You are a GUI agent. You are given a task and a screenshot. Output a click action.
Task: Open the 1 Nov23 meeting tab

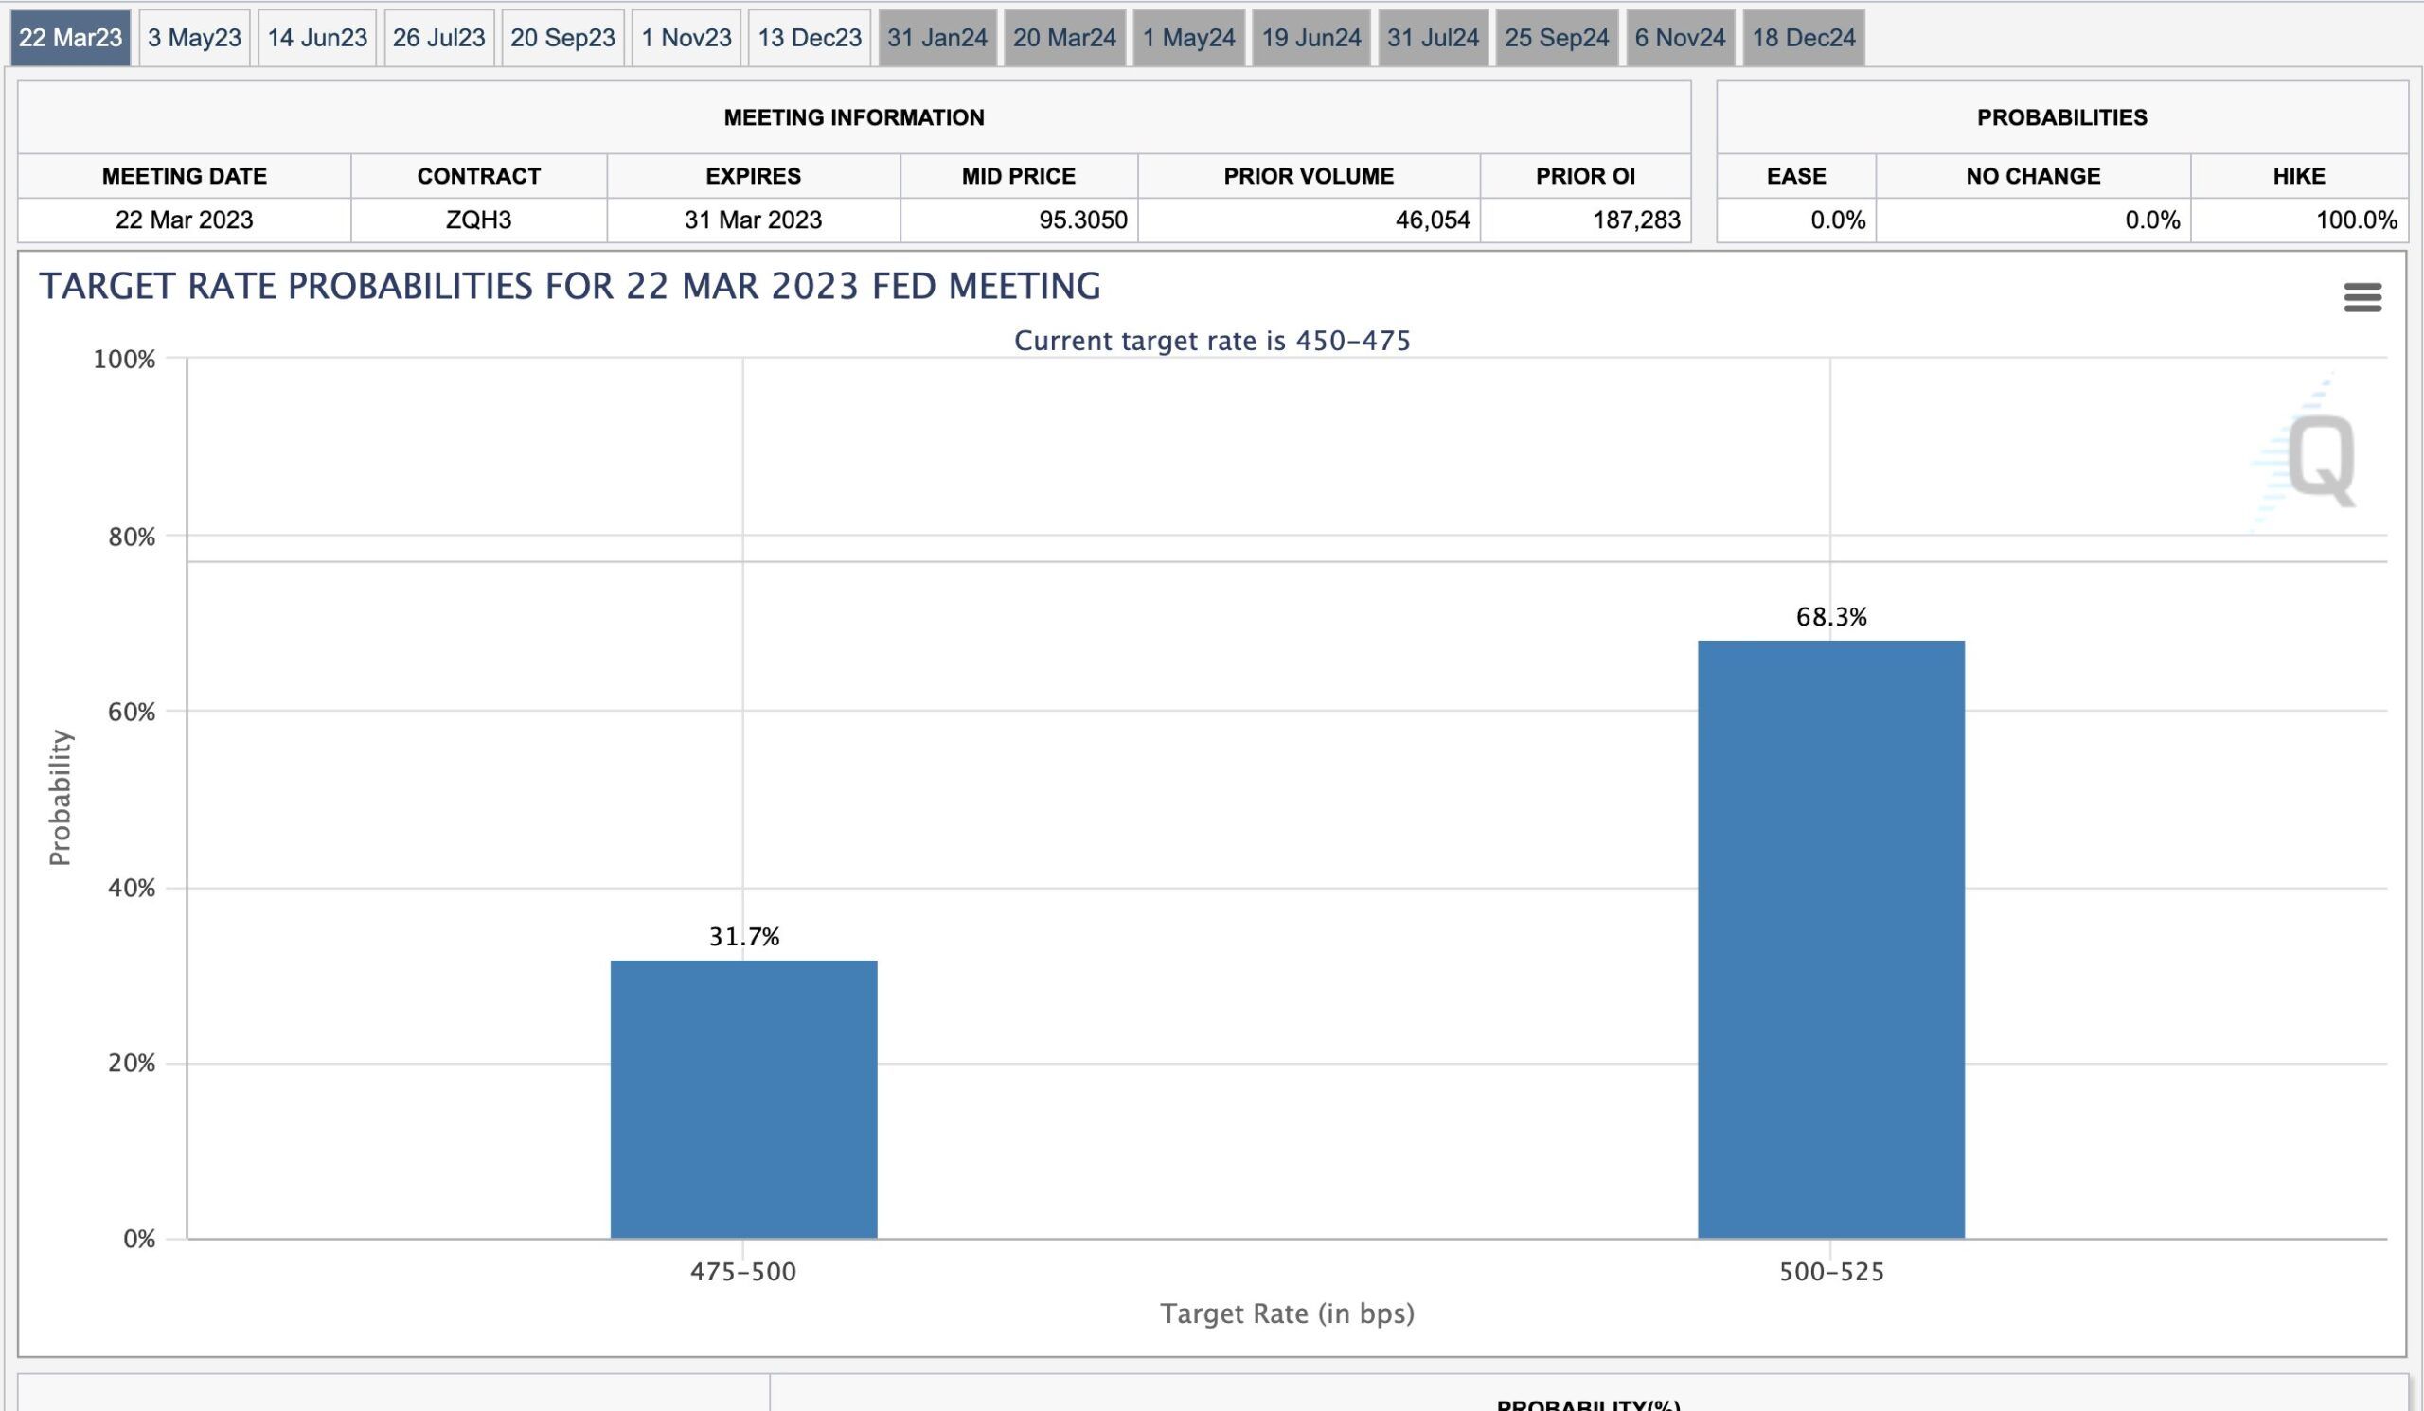click(x=686, y=39)
